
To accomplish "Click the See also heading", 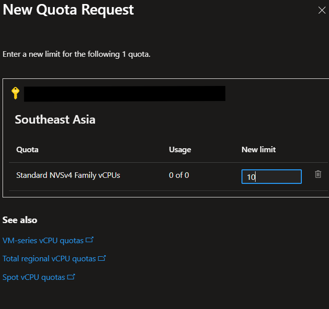I will click(x=20, y=220).
